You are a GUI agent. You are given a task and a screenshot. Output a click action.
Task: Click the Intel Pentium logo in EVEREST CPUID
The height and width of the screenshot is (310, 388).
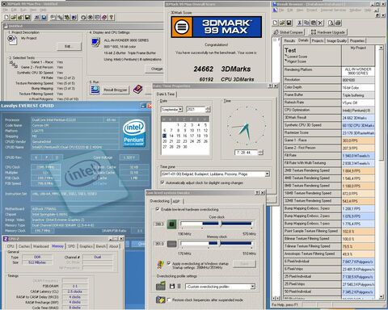[x=134, y=133]
